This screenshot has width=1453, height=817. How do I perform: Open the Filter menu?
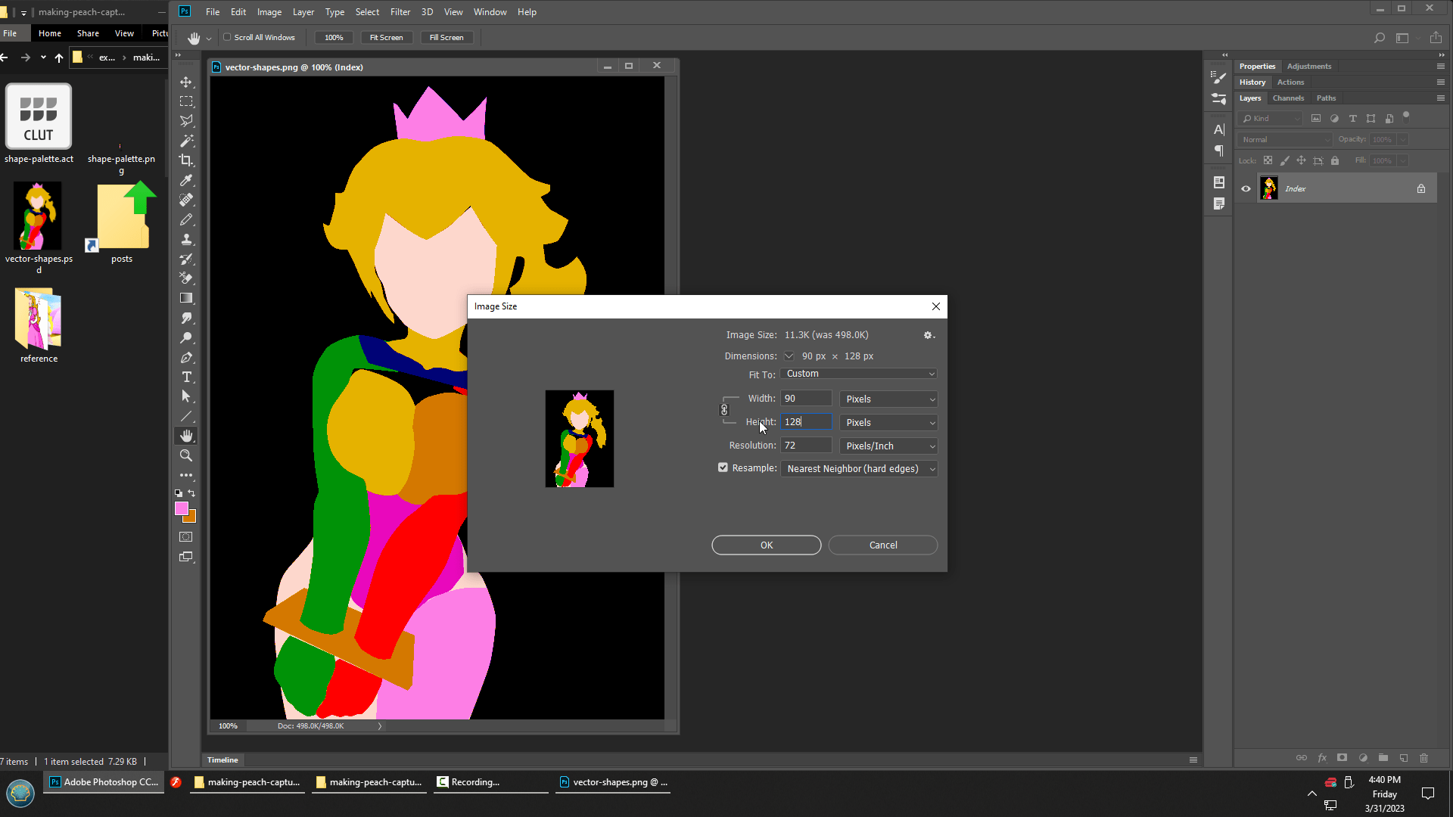(400, 12)
